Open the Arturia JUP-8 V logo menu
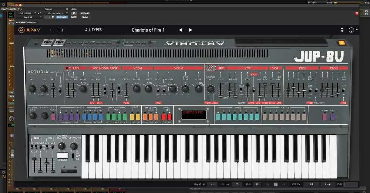 point(29,30)
